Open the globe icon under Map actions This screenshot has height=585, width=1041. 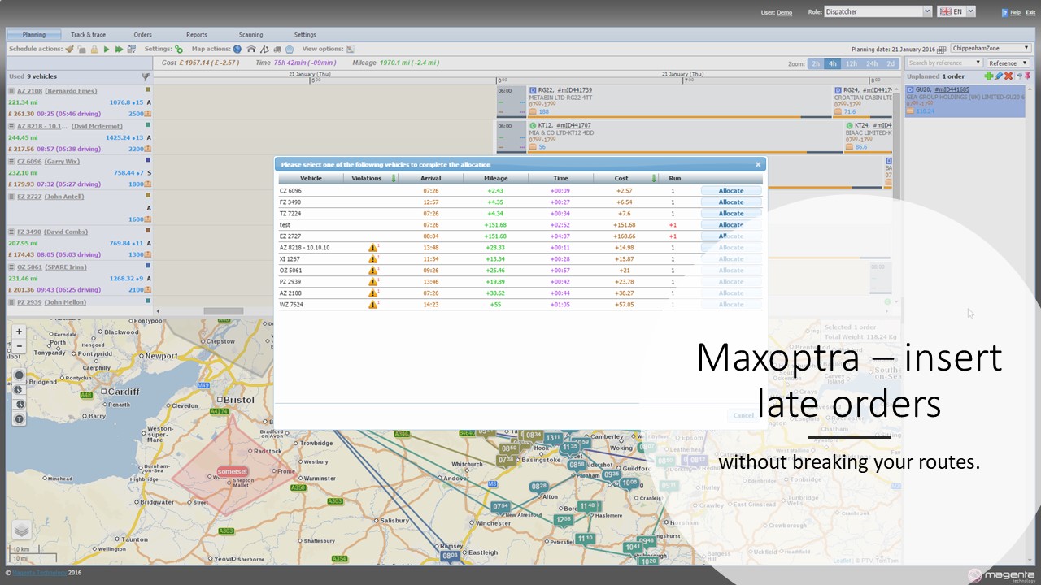[x=235, y=49]
